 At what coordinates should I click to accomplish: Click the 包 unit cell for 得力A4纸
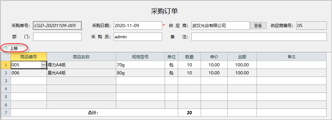[x=171, y=65]
